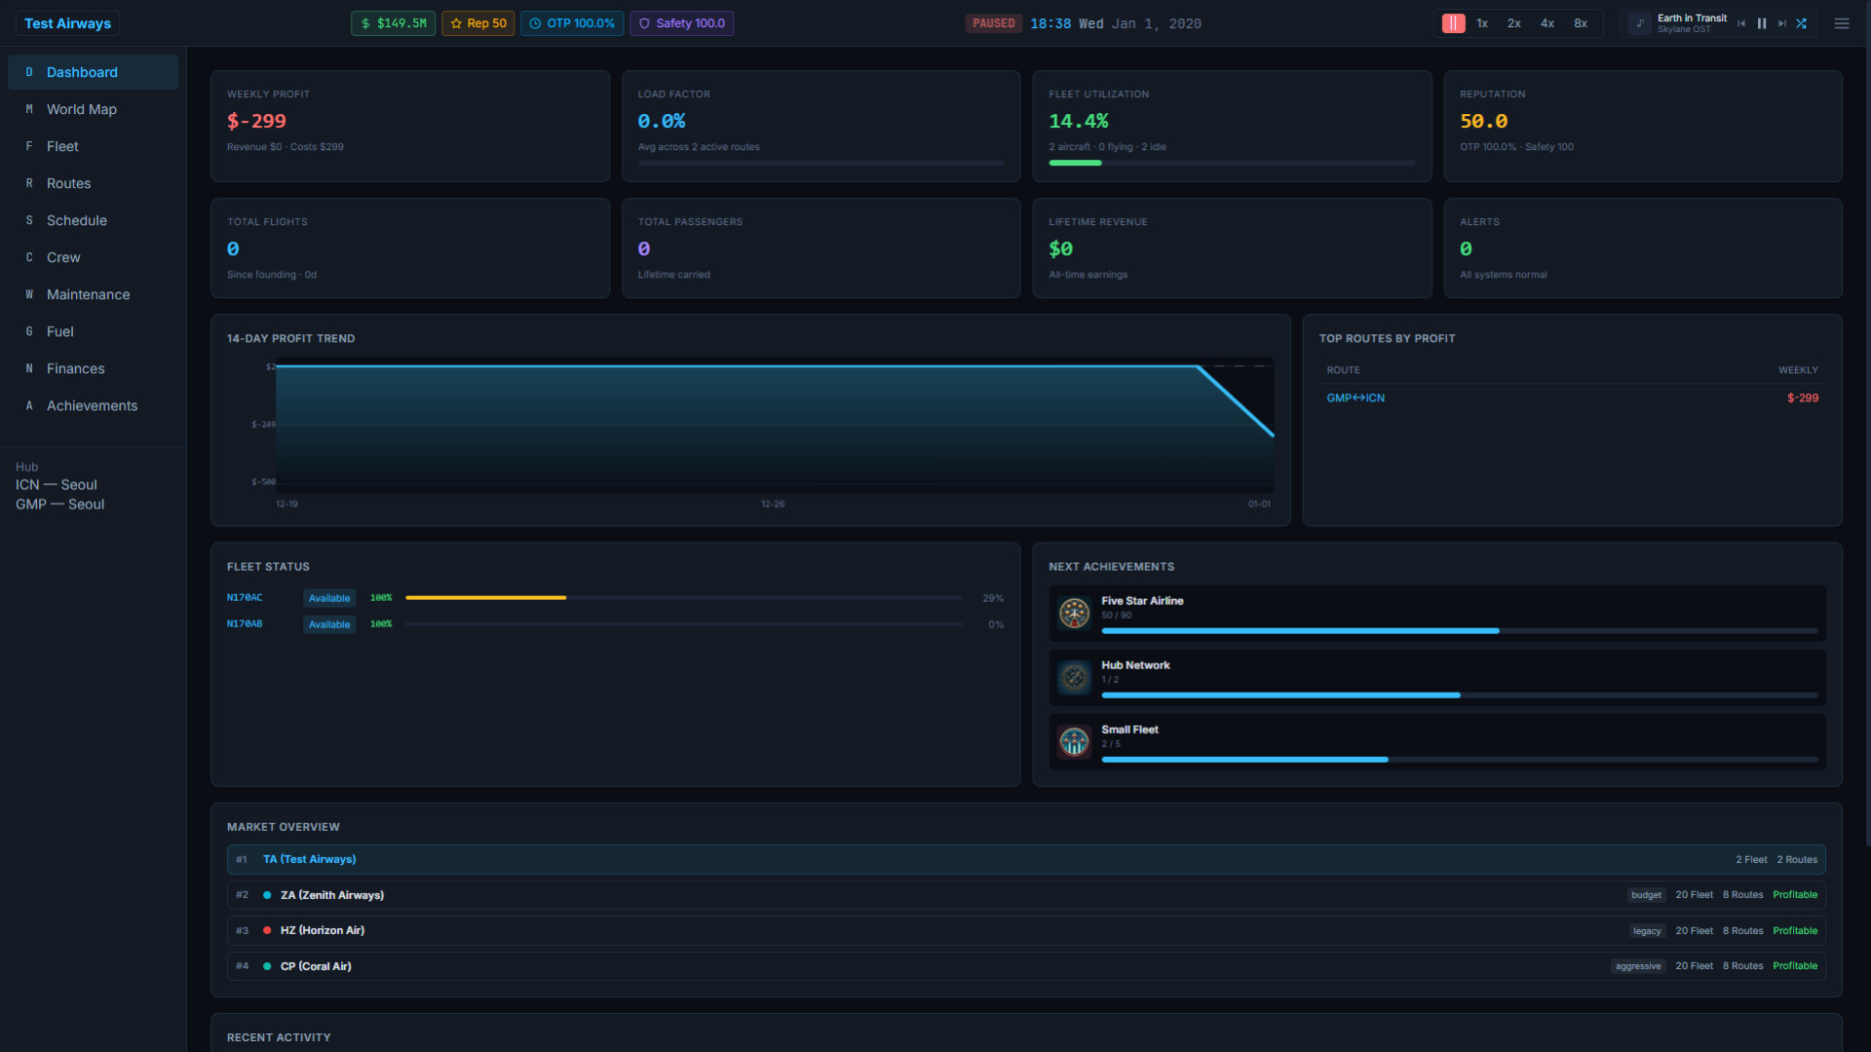Open the GMP↔ICN route link
1871x1052 pixels.
[1356, 397]
